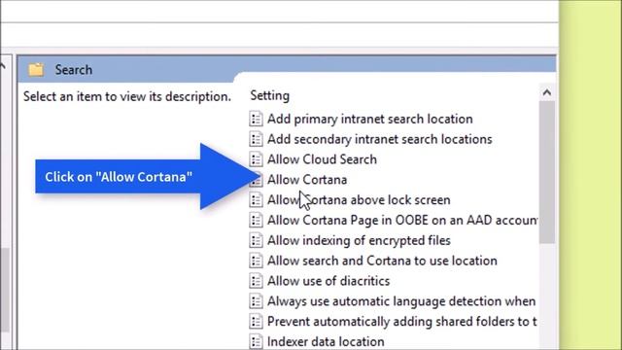The height and width of the screenshot is (350, 622).
Task: Click the policy icon beside Allow indexing of encrypted files
Action: coord(256,240)
